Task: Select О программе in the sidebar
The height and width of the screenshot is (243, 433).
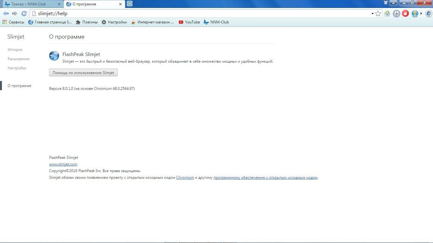Action: [19, 86]
